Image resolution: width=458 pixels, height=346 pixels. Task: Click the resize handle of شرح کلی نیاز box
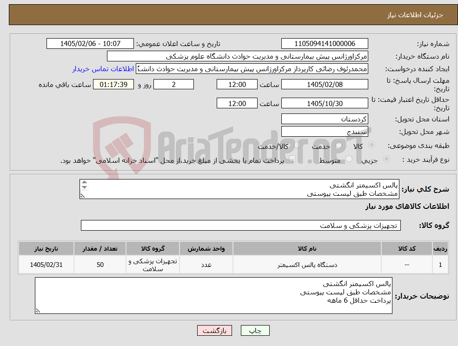(83, 196)
